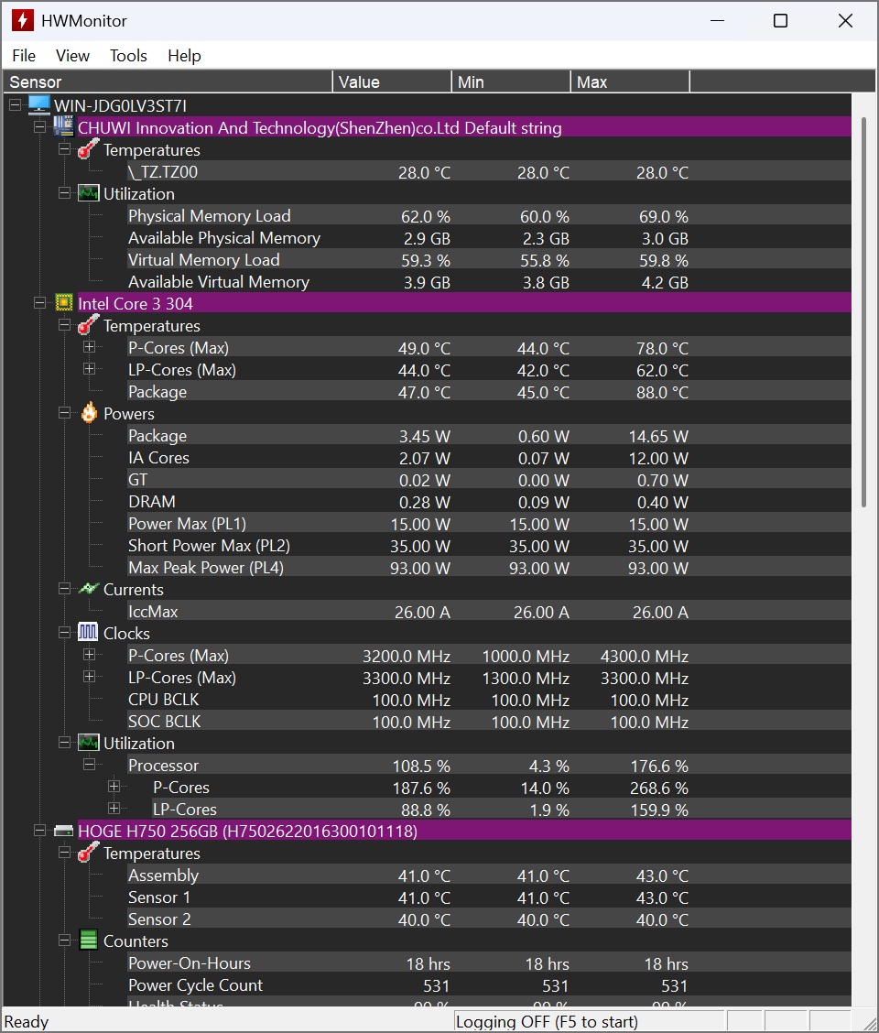Click the drive icon beside HOGE H750 256GB
The image size is (879, 1033).
63,831
